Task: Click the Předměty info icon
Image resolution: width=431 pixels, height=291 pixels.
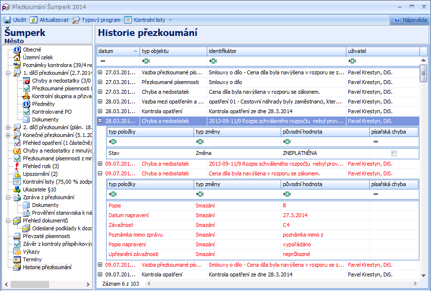Action: pos(26,104)
